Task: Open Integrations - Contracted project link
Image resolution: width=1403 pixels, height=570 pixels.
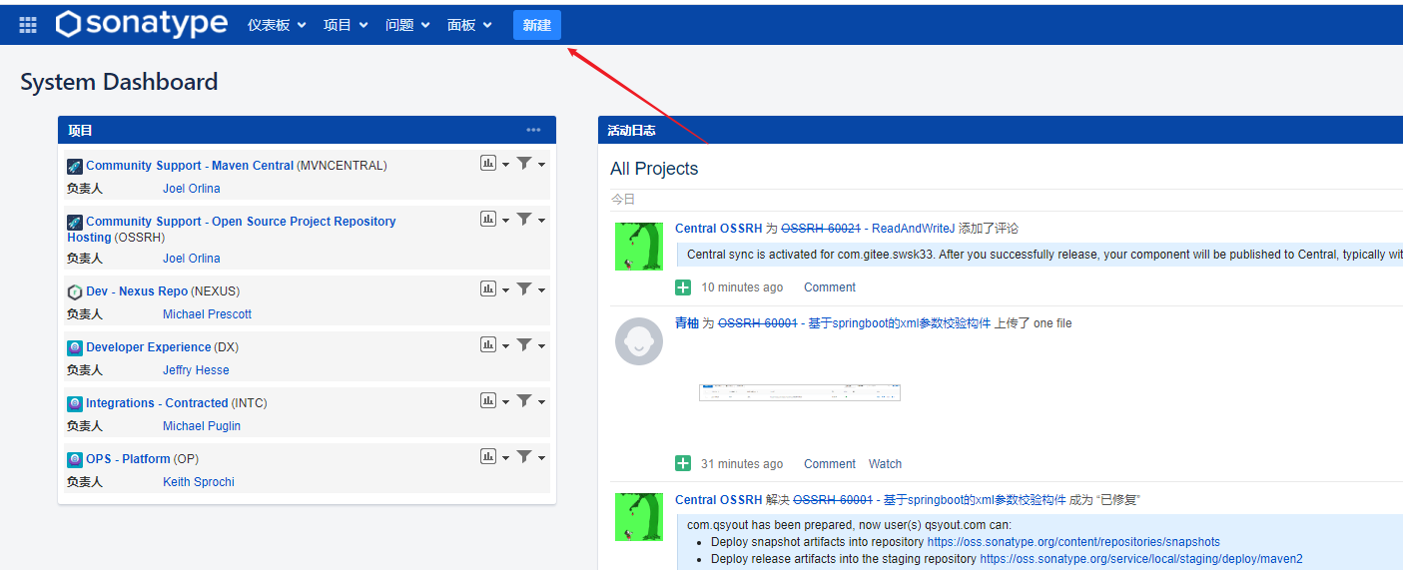Action: point(157,403)
